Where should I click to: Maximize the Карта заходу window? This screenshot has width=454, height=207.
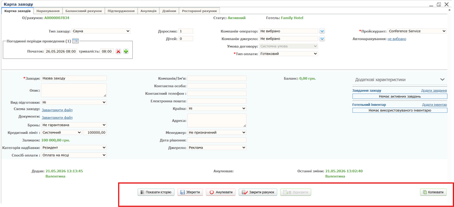click(x=439, y=4)
